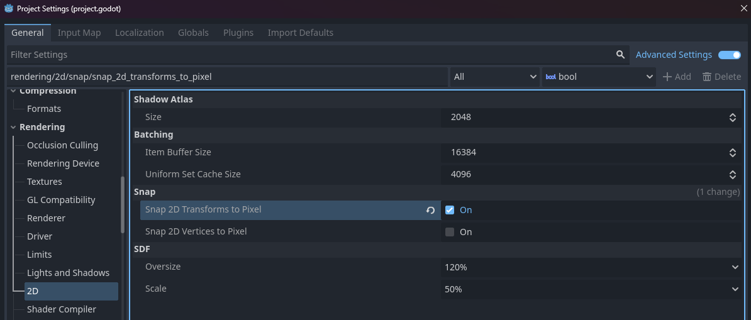Click the Filter Settings search field

pyautogui.click(x=308, y=55)
